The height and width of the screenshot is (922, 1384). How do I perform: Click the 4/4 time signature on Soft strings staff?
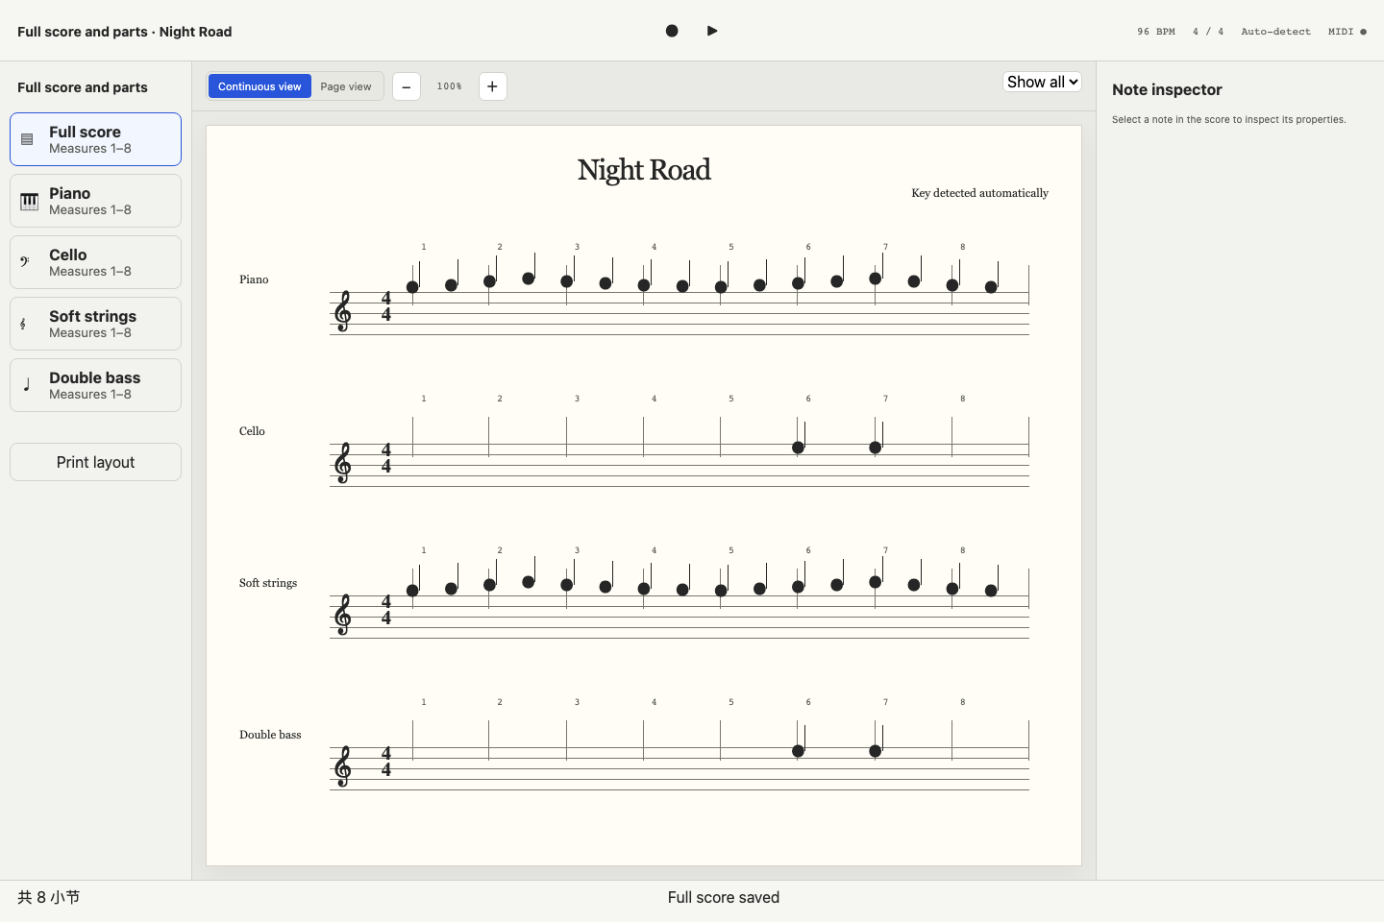click(x=386, y=610)
